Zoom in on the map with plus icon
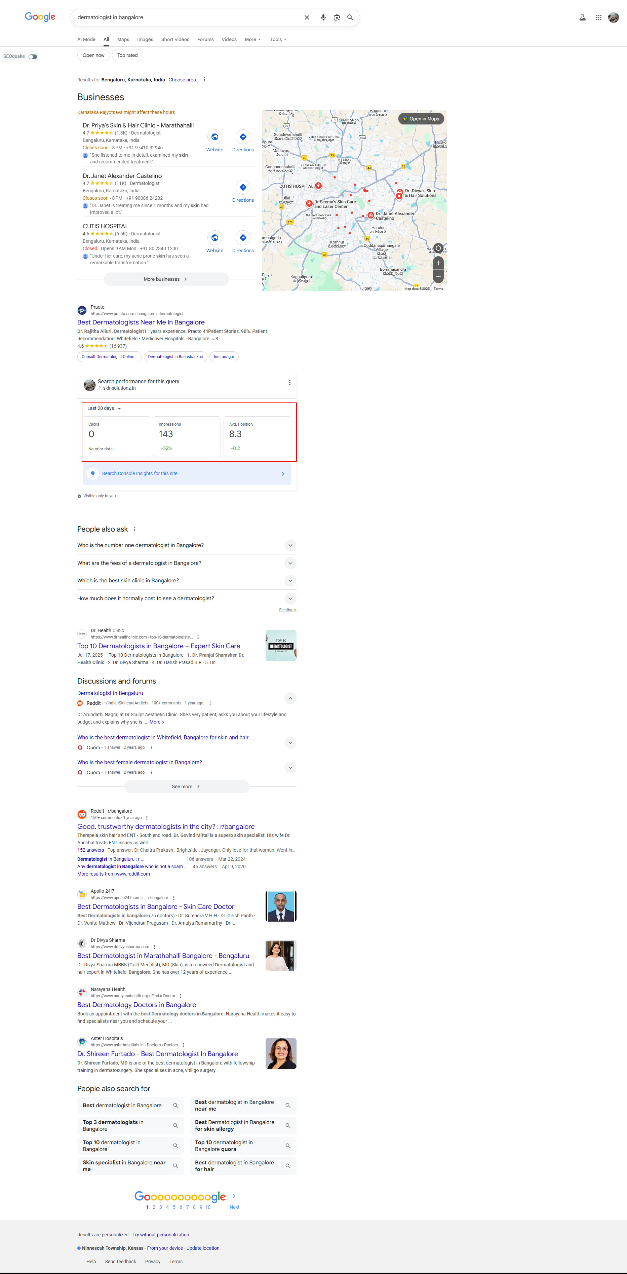The height and width of the screenshot is (1274, 627). coord(438,263)
